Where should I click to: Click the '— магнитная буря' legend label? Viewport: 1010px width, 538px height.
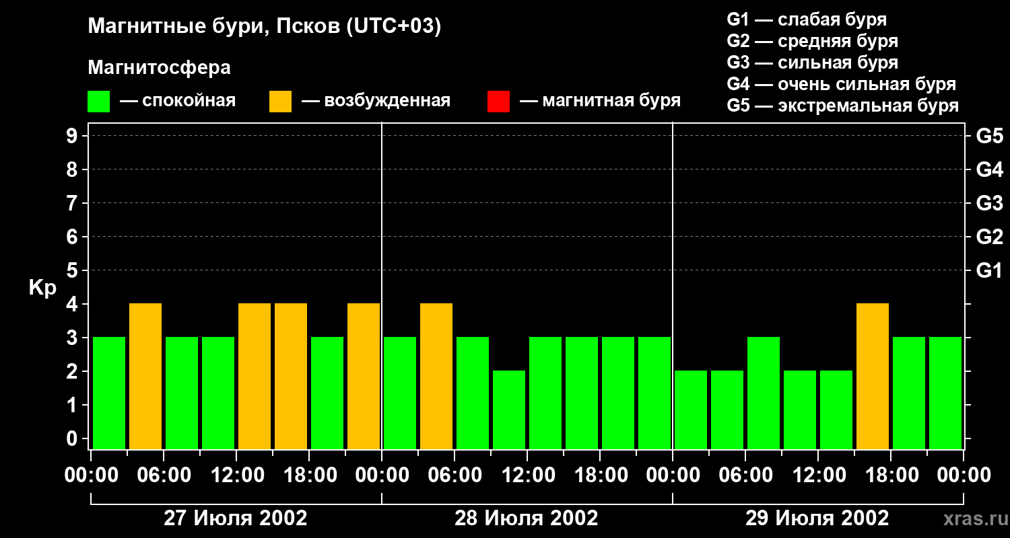601,101
